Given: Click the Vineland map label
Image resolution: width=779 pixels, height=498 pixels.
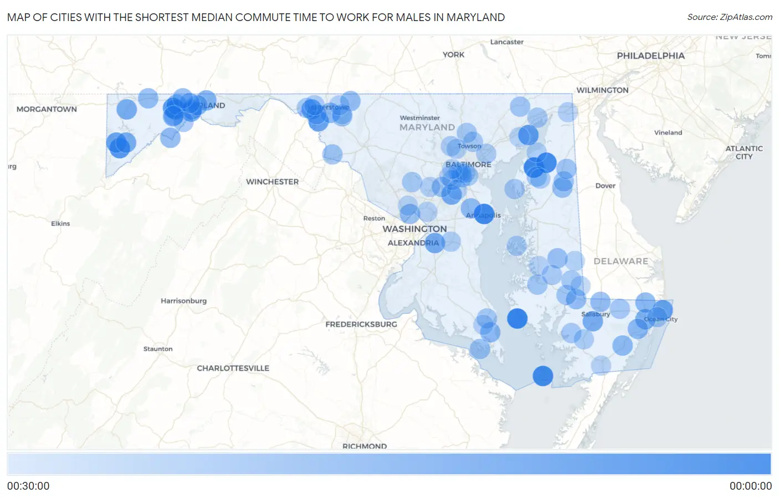Looking at the screenshot, I should [x=668, y=132].
